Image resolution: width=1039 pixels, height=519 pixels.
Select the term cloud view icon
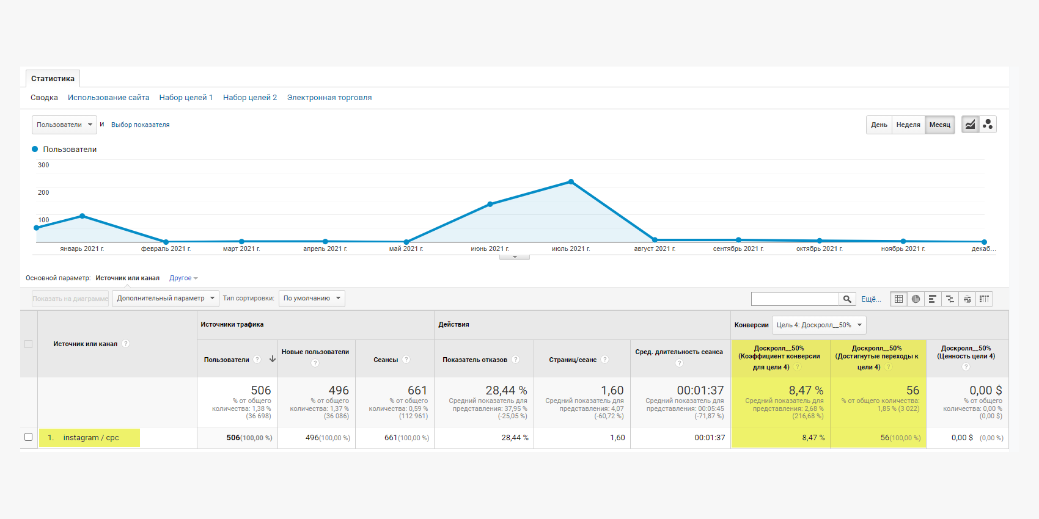coord(967,299)
